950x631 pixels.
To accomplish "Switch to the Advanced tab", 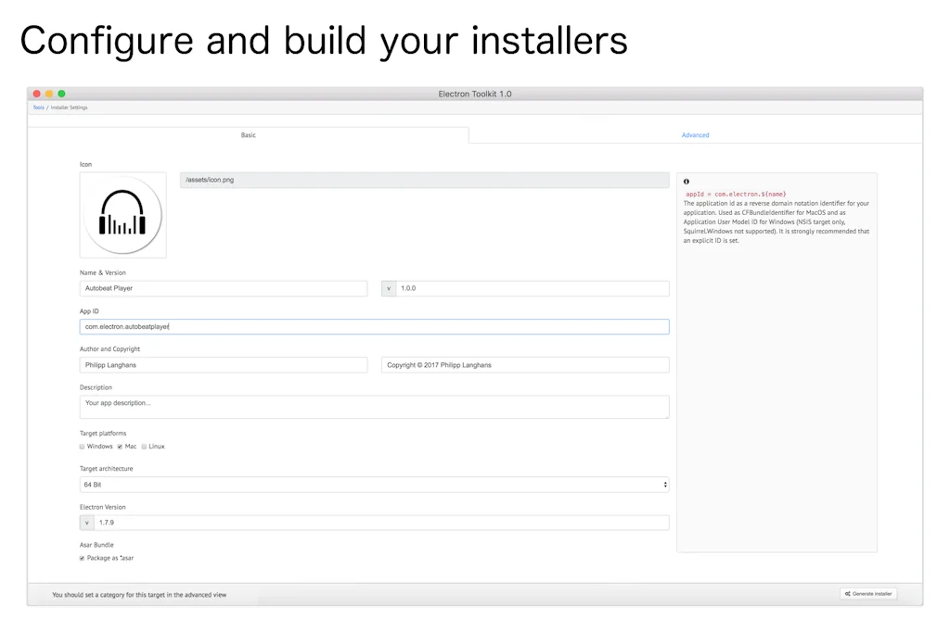I will 695,134.
